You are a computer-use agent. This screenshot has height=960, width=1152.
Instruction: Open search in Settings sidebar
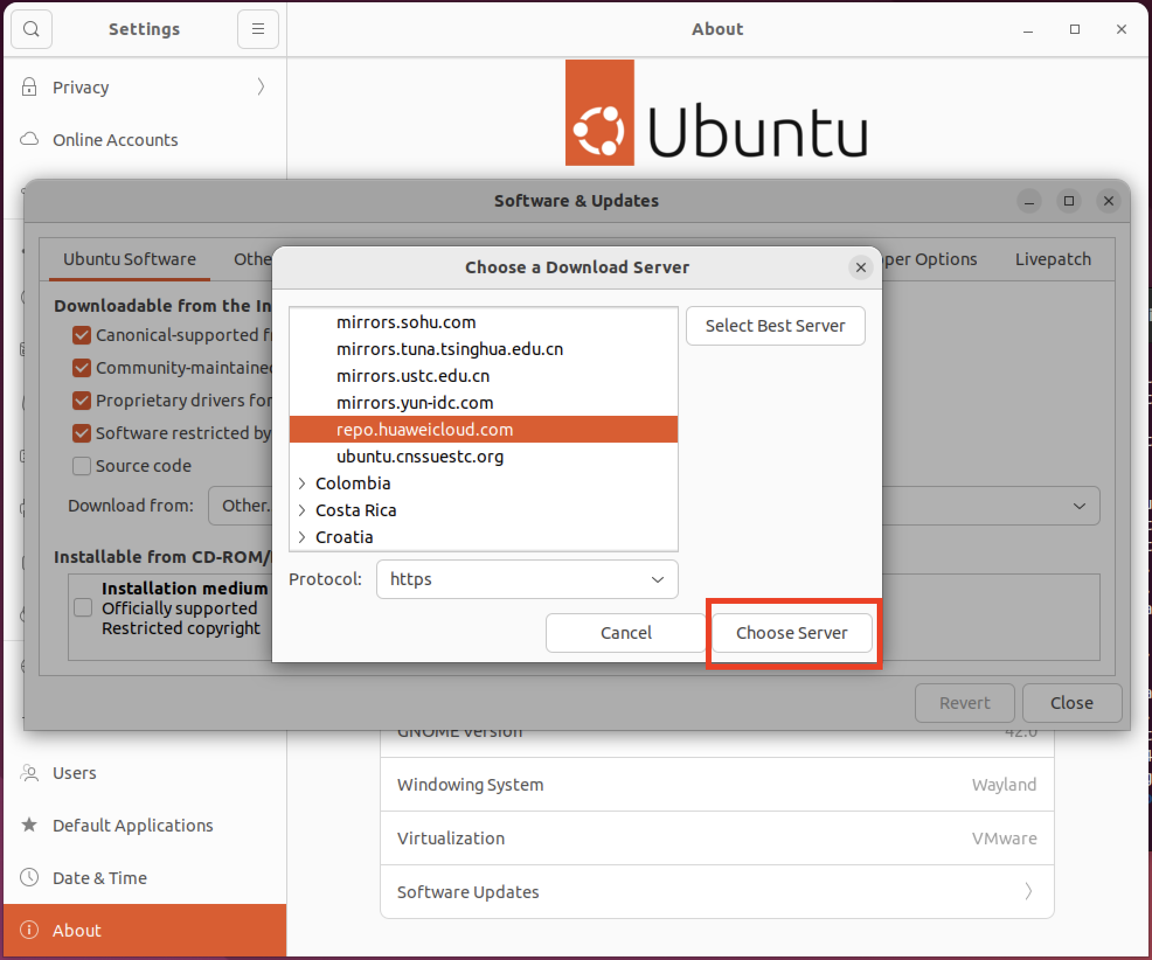point(32,29)
